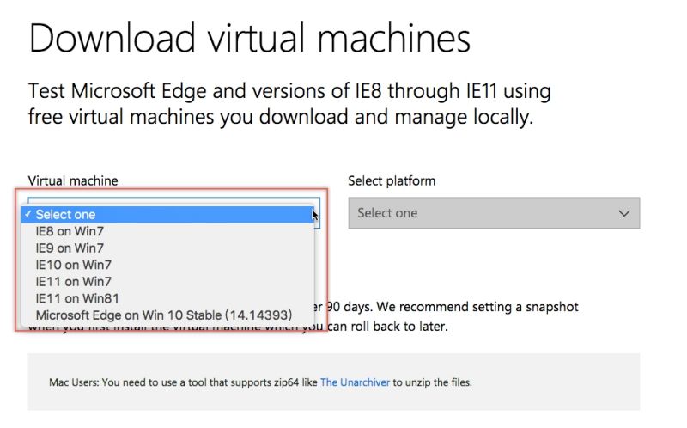The height and width of the screenshot is (428, 687).
Task: Click the checkmark beside Select one
Action: [x=29, y=215]
